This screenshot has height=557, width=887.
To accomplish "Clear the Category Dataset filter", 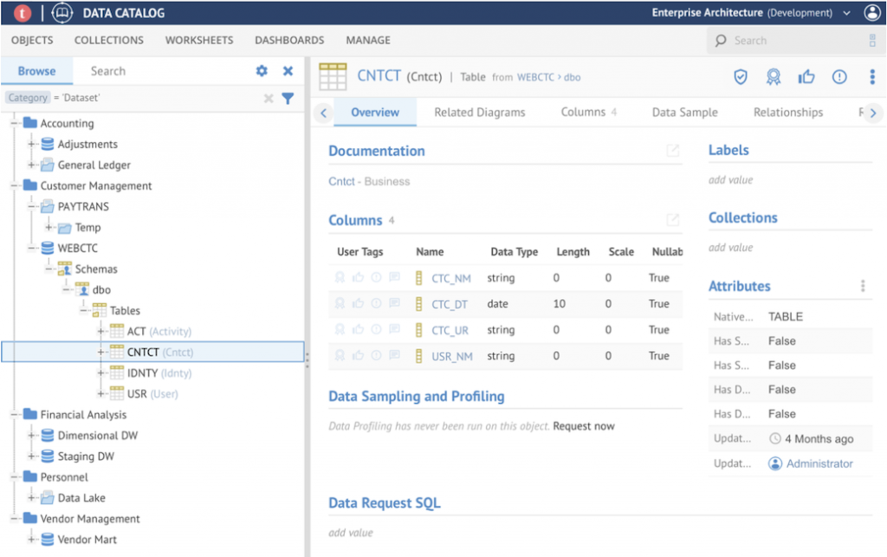I will coord(269,99).
